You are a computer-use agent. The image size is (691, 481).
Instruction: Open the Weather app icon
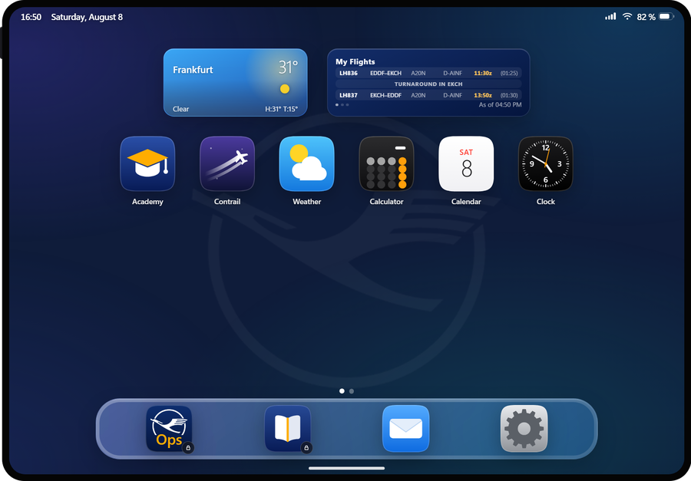pos(306,164)
